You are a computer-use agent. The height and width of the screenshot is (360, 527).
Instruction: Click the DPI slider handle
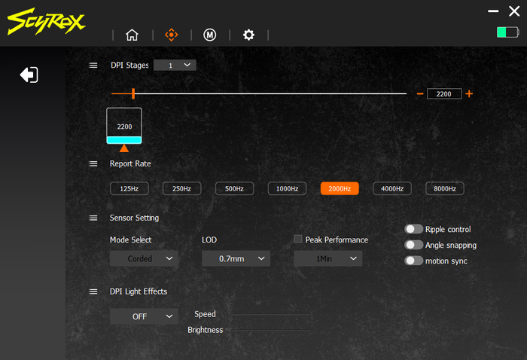133,94
